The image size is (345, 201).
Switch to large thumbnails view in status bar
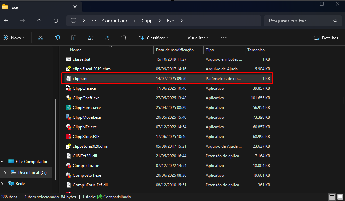click(x=340, y=197)
